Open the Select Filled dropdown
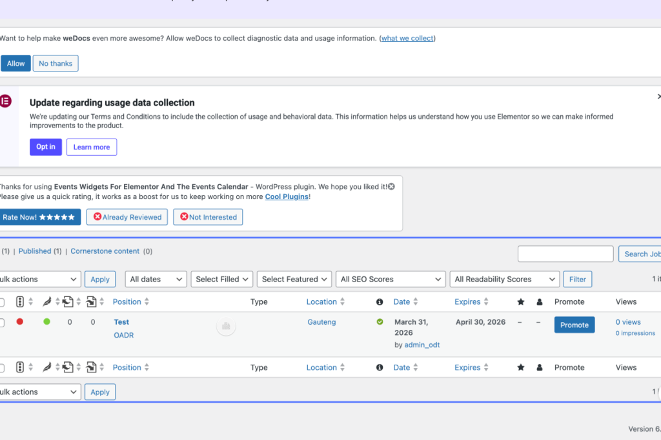Viewport: 661px width, 440px height. (222, 280)
